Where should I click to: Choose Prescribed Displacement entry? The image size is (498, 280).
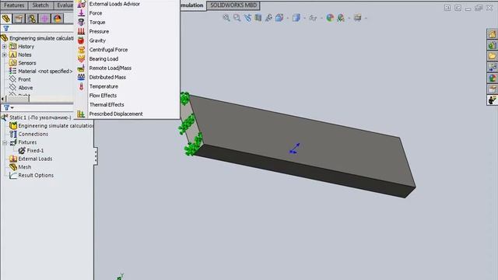116,114
